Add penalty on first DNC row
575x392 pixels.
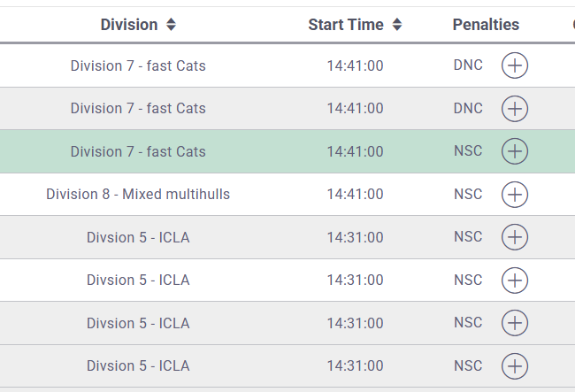tap(515, 65)
